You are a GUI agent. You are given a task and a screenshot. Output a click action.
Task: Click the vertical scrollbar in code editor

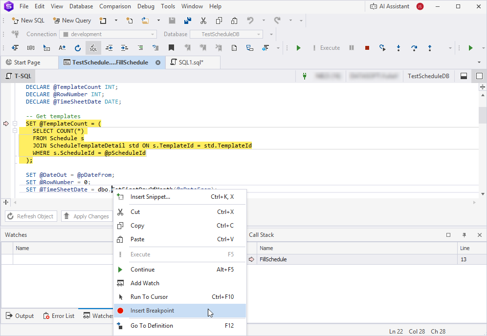click(x=482, y=116)
